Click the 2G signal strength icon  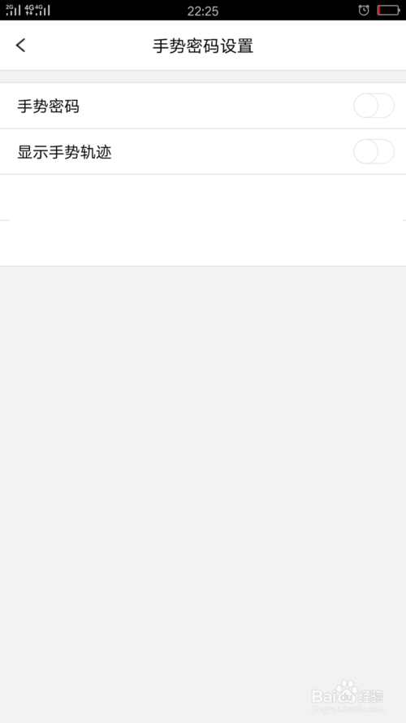click(13, 10)
